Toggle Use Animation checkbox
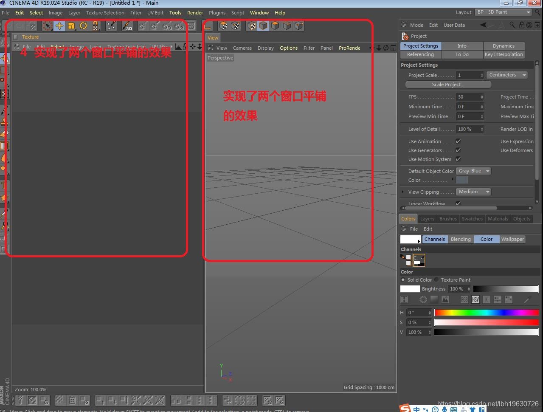 [x=458, y=141]
